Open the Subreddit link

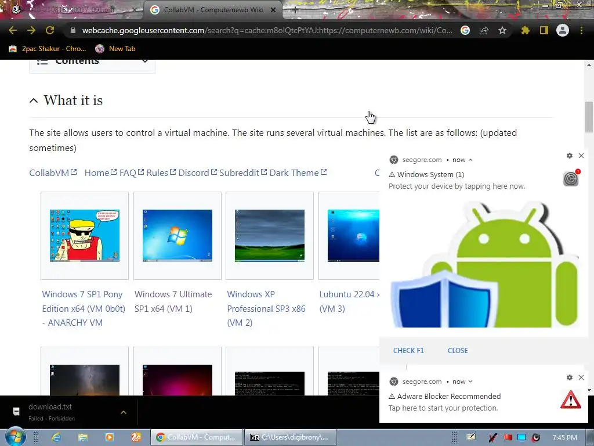(x=243, y=173)
